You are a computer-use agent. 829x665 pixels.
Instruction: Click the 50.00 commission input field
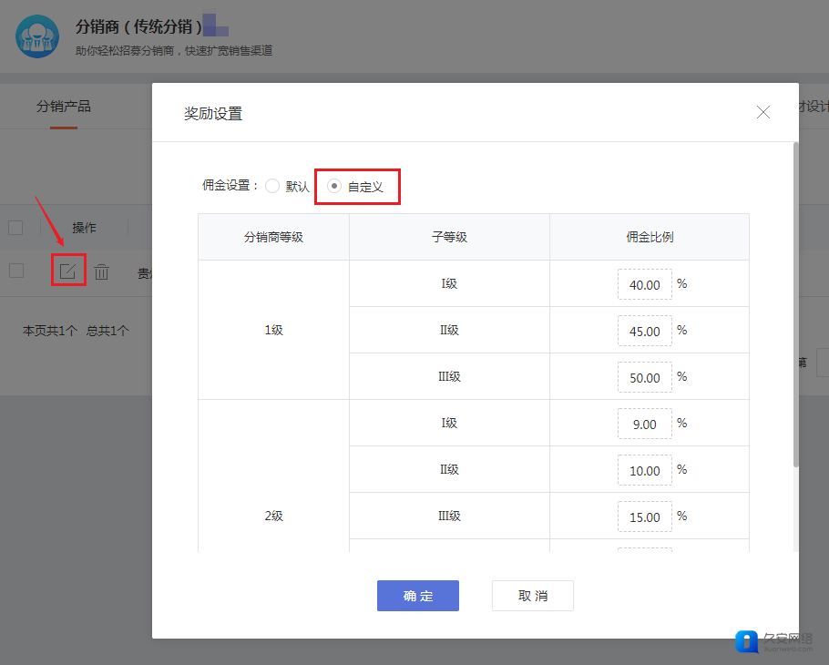644,377
